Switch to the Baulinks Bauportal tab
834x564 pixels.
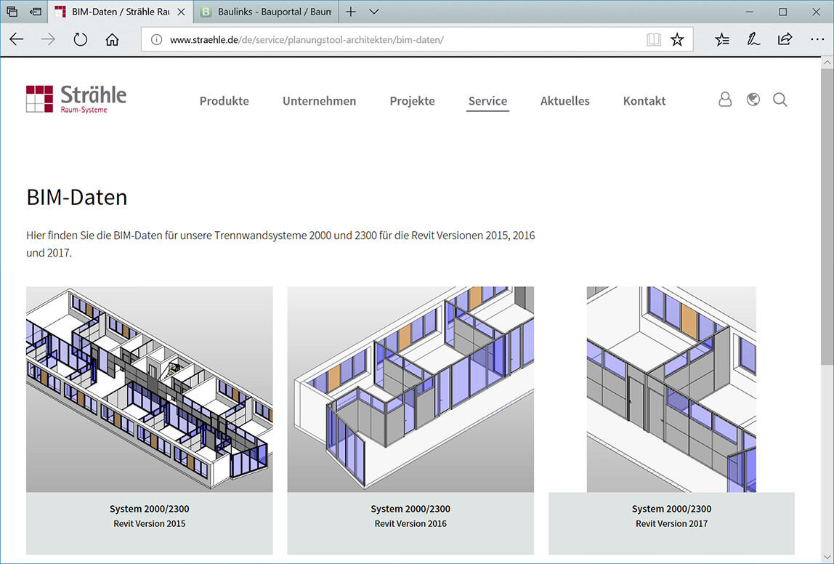coord(265,12)
